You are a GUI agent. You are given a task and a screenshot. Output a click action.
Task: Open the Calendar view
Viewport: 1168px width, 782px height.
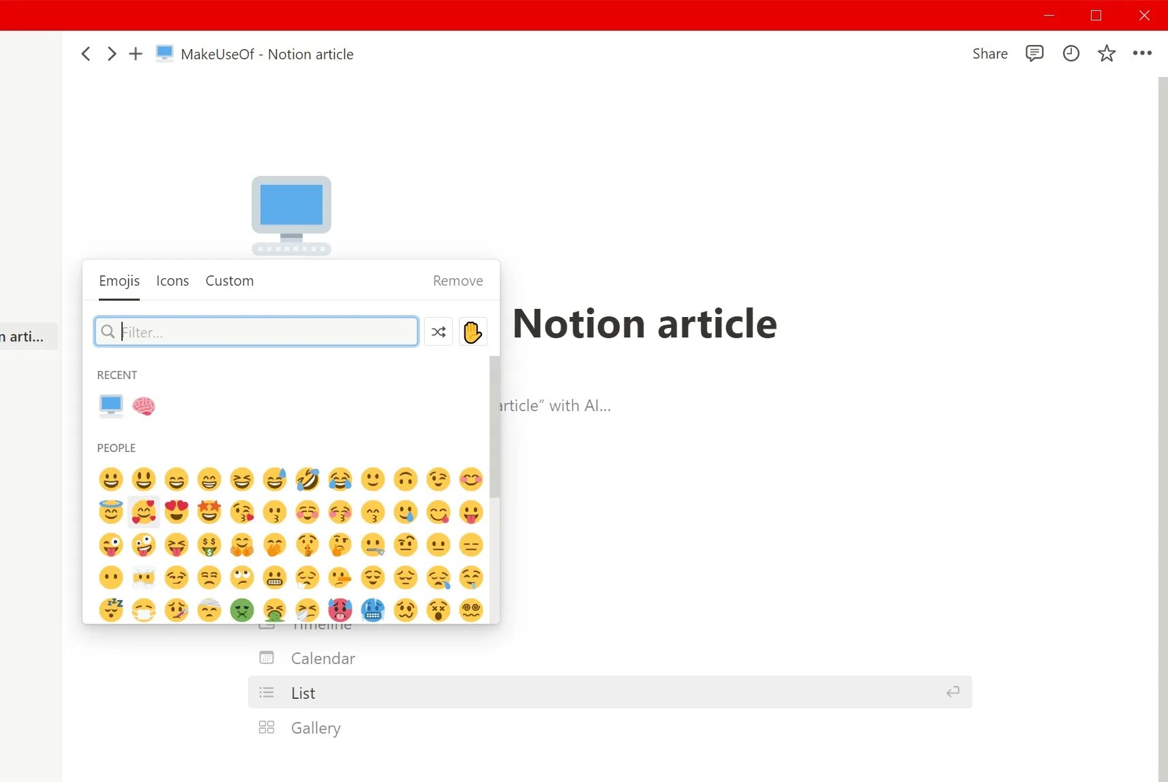click(323, 658)
